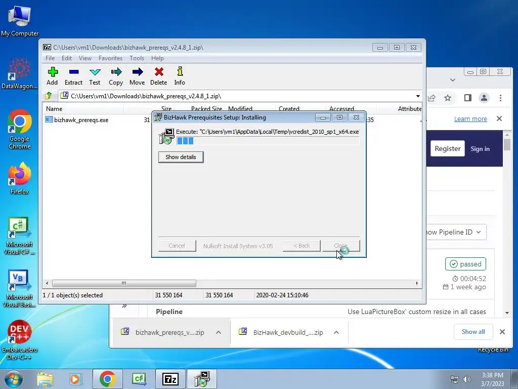
Task: Click the left arrow of the horizontal scrollbar
Action: 47,284
